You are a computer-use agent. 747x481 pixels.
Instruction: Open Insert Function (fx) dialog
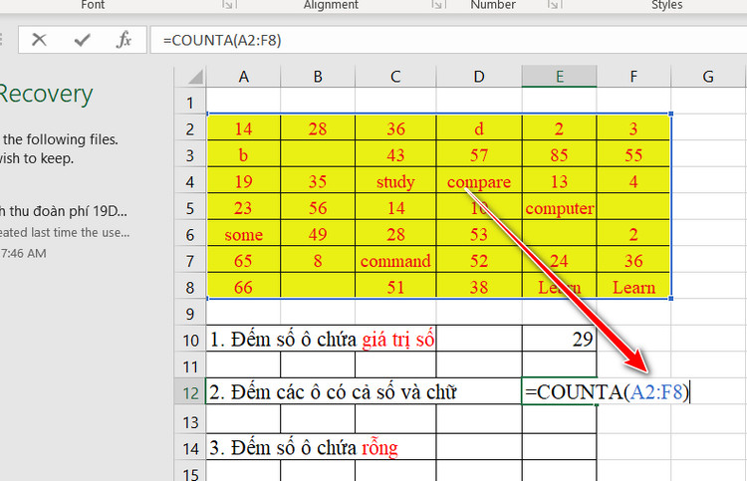tap(124, 40)
